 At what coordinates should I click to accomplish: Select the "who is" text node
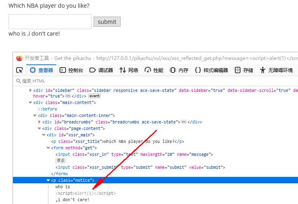(63, 187)
